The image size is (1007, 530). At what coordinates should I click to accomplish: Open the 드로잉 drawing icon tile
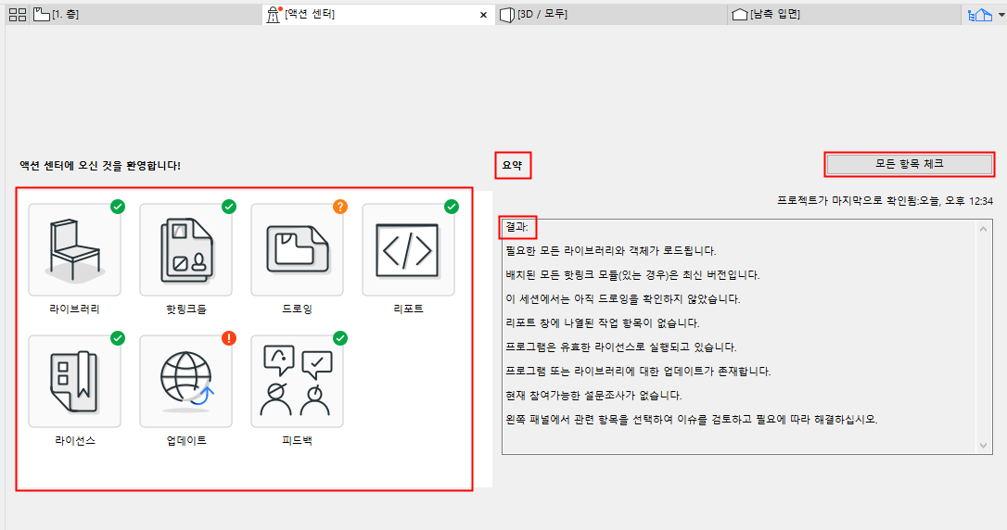tap(297, 249)
